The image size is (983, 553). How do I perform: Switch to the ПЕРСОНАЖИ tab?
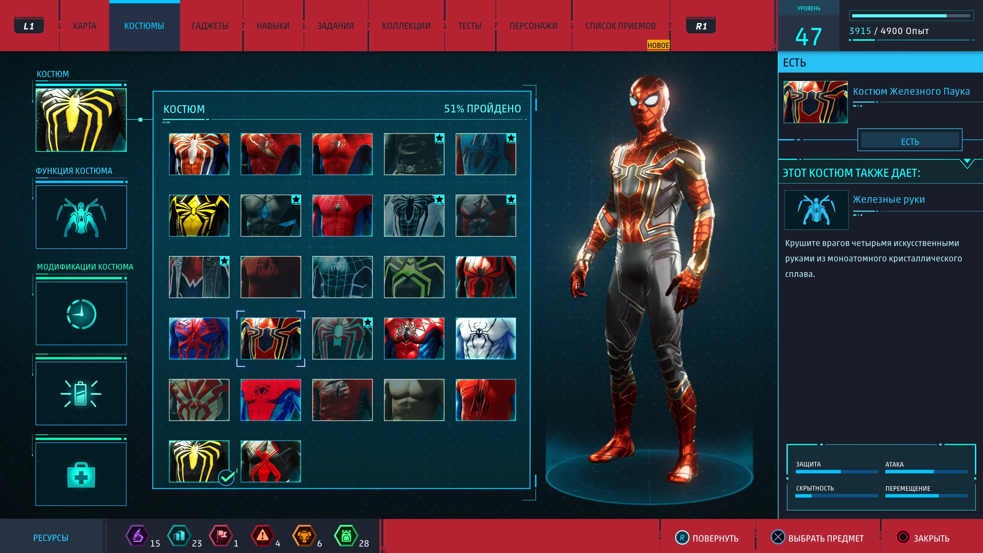click(x=533, y=26)
